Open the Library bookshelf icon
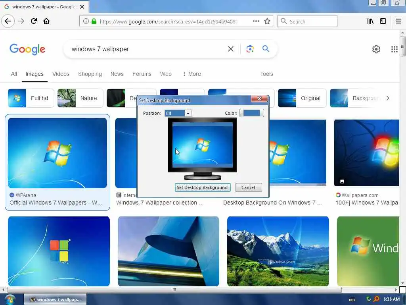This screenshot has width=406, height=305. click(x=370, y=21)
